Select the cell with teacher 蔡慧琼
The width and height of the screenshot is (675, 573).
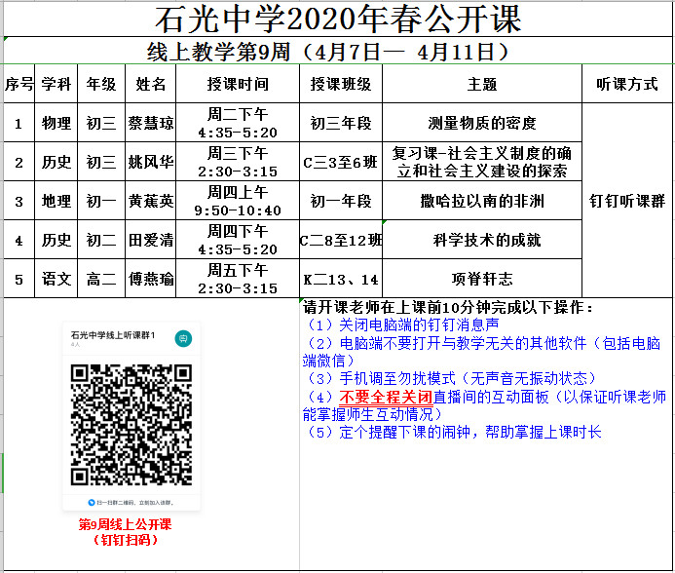tap(151, 124)
